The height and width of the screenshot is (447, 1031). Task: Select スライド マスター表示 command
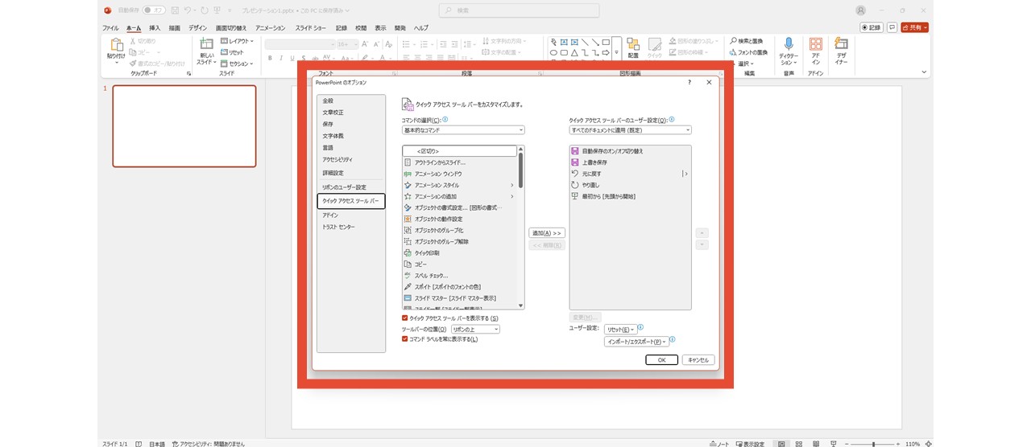(x=459, y=298)
